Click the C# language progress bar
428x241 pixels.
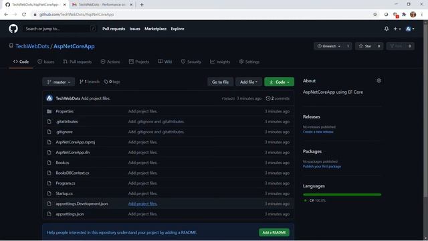coord(342,195)
